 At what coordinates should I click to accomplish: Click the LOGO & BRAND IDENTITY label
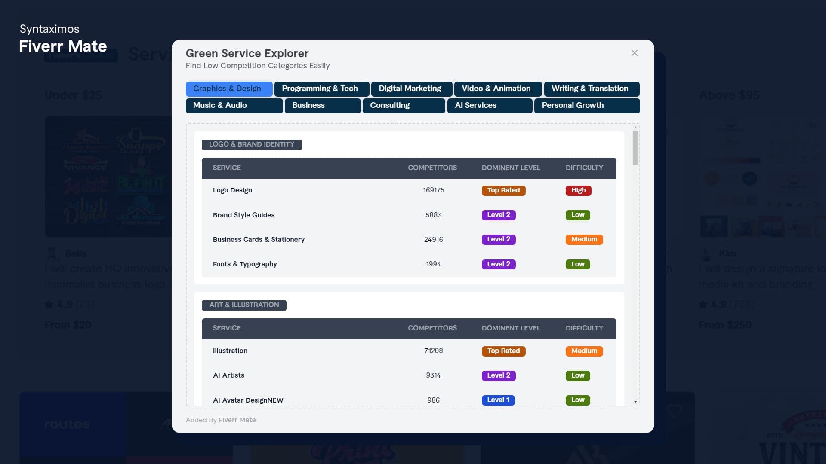point(252,144)
